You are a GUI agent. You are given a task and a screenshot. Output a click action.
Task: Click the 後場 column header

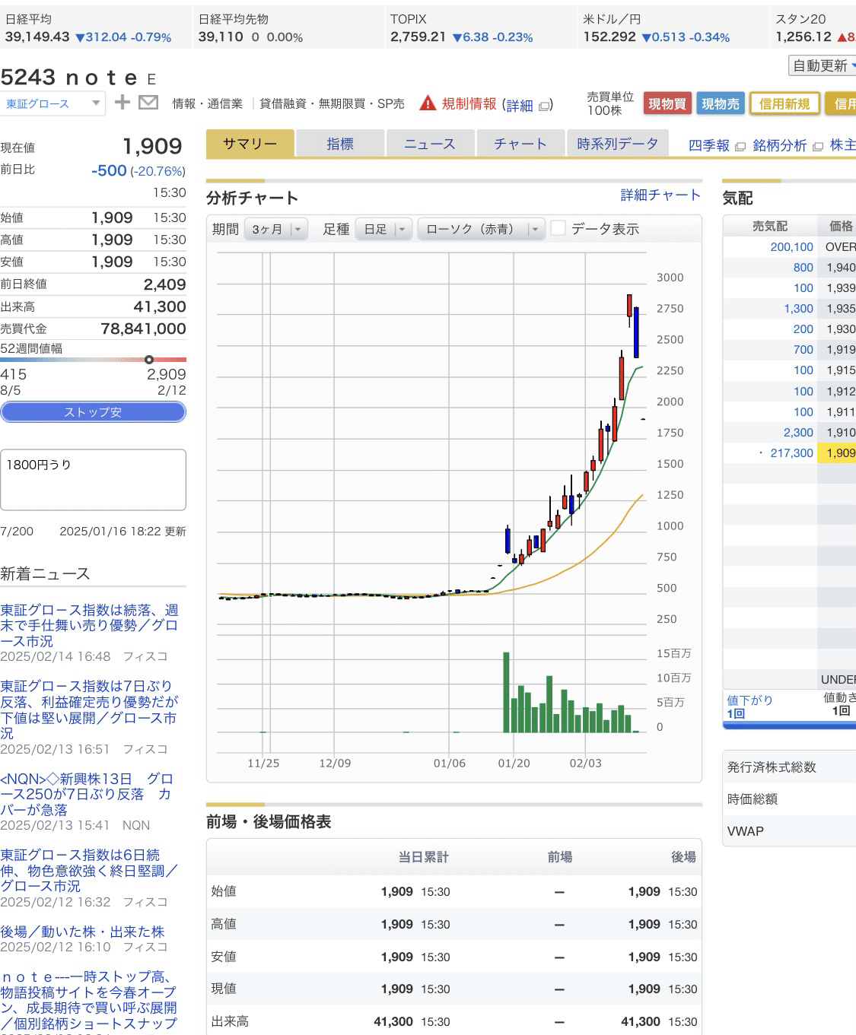(x=683, y=857)
